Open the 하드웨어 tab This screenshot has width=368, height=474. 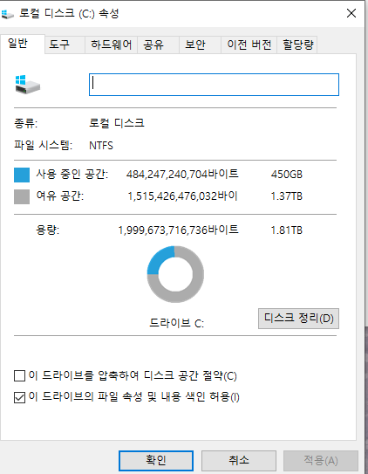(111, 45)
